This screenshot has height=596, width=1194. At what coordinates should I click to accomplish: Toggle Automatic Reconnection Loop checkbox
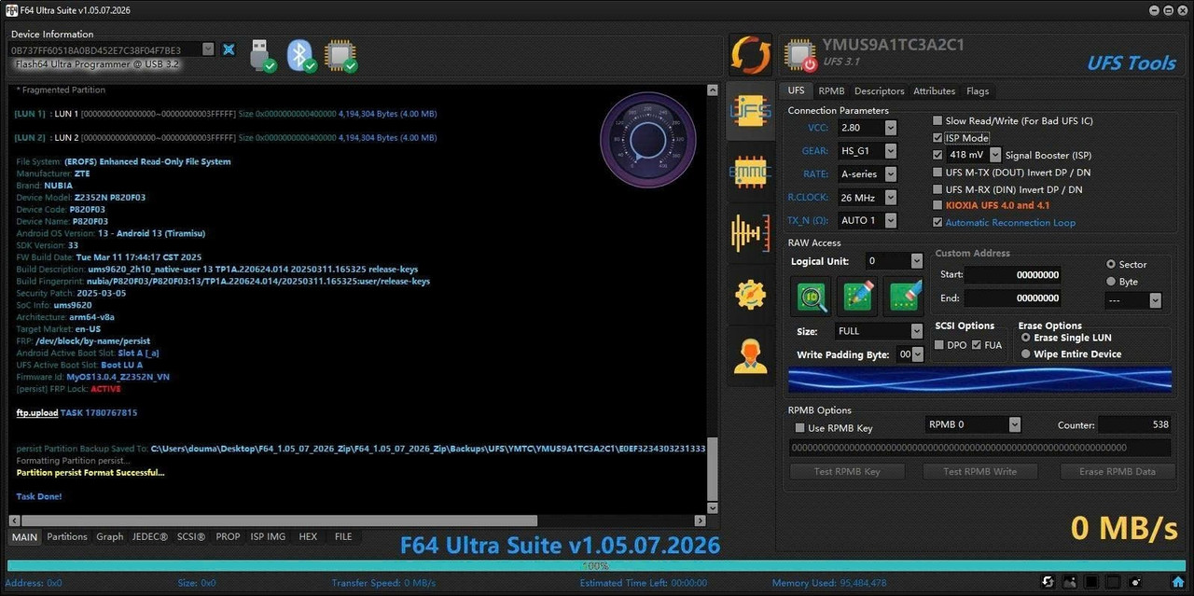[x=937, y=223]
